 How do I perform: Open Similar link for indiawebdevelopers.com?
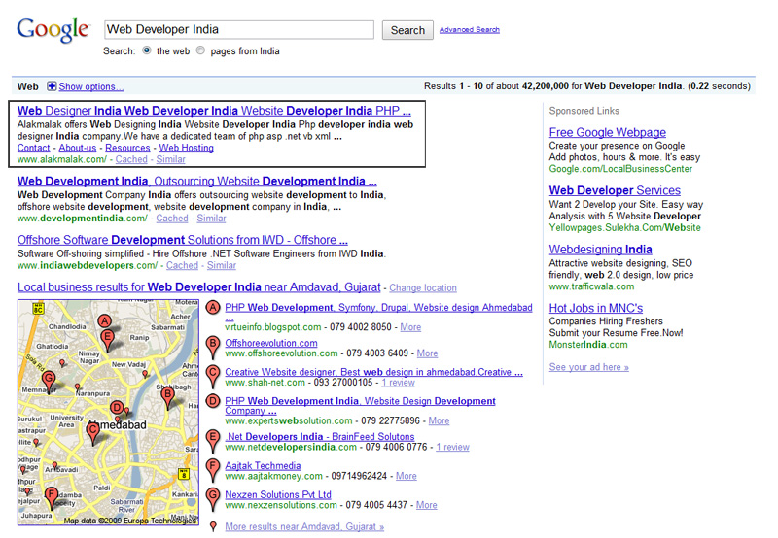point(222,265)
